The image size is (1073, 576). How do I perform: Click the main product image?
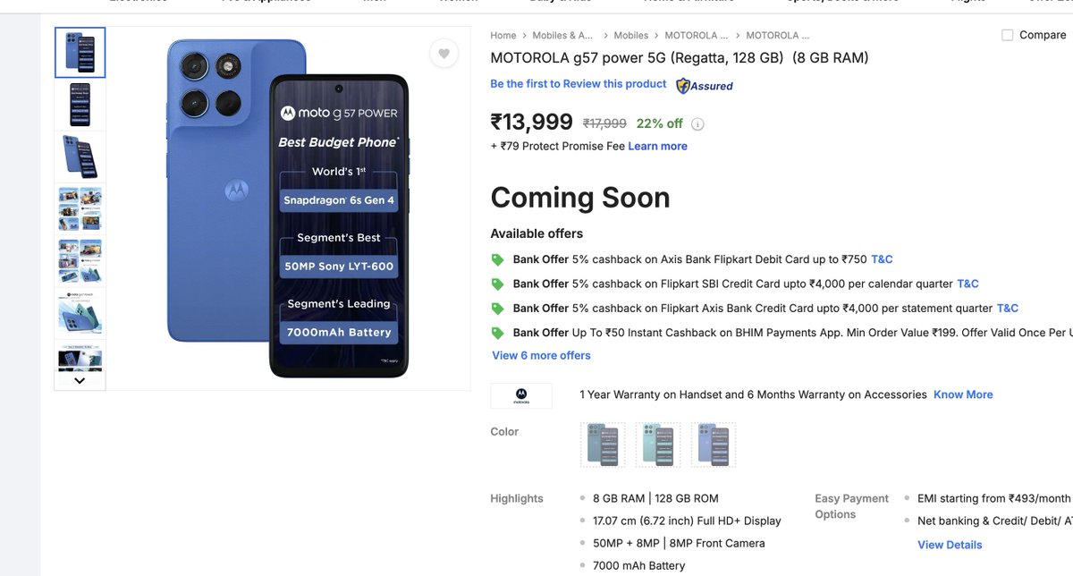(288, 208)
